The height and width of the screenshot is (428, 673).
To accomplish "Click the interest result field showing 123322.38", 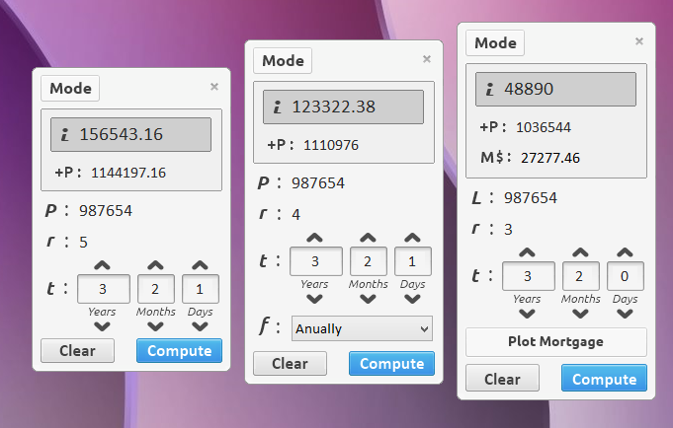I will (343, 107).
